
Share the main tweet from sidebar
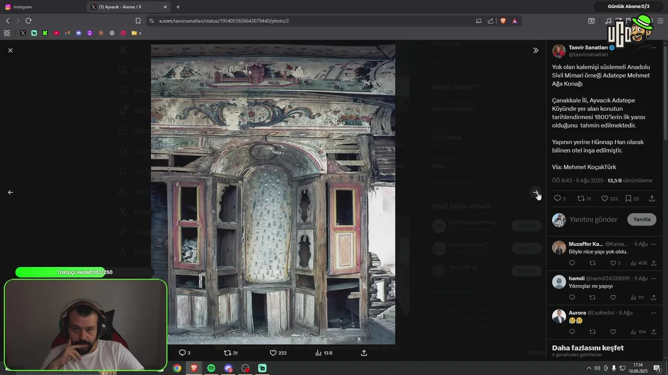pyautogui.click(x=652, y=198)
